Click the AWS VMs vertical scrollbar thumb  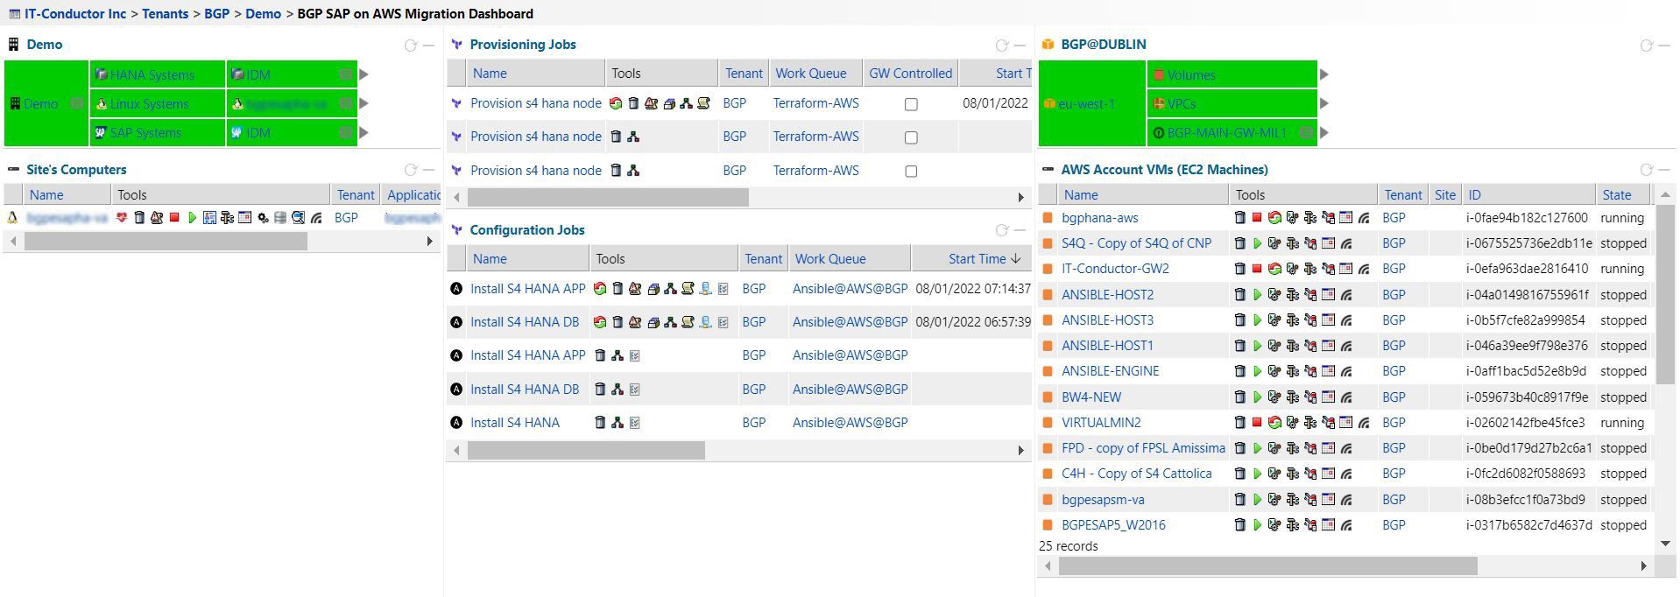click(1665, 295)
